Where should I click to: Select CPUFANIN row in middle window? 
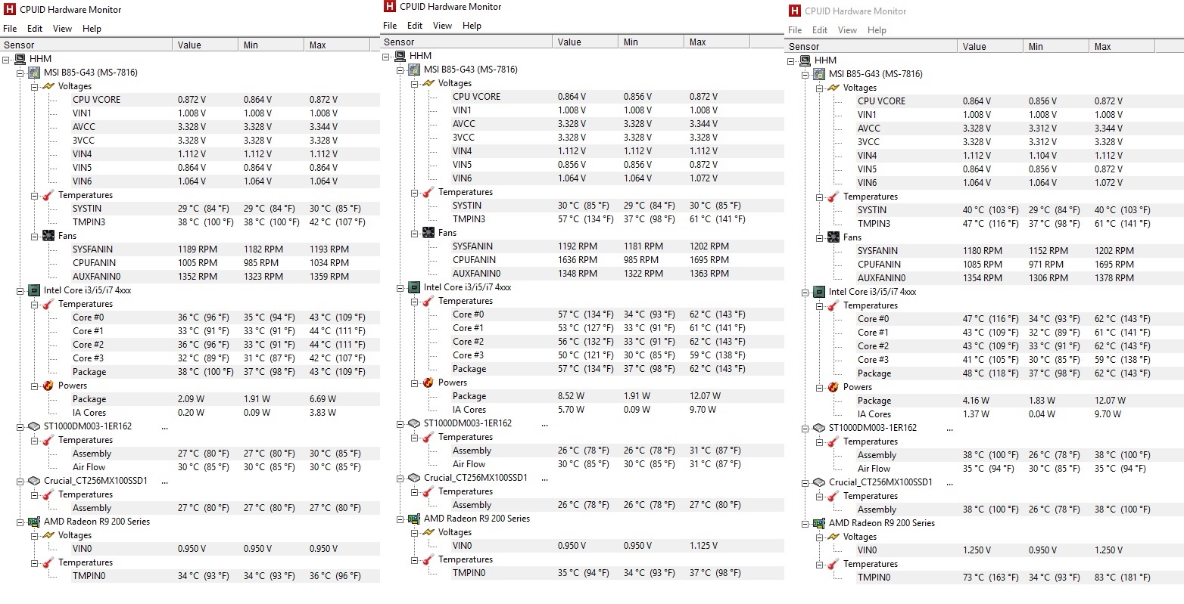pos(616,260)
